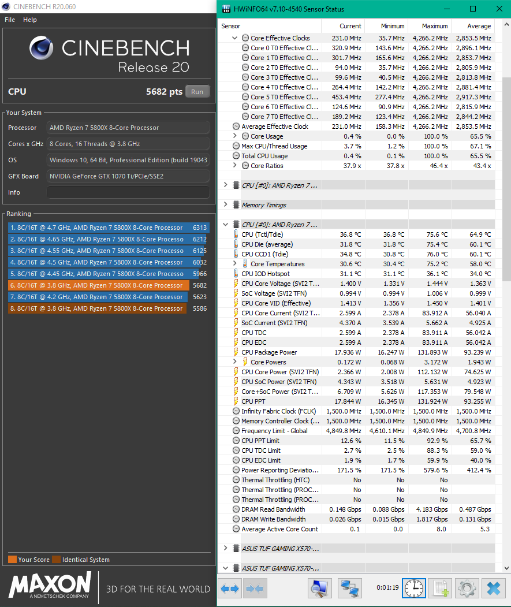Image resolution: width=511 pixels, height=607 pixels.
Task: Click the CPU Core Voltage lightning icon
Action: [x=236, y=284]
